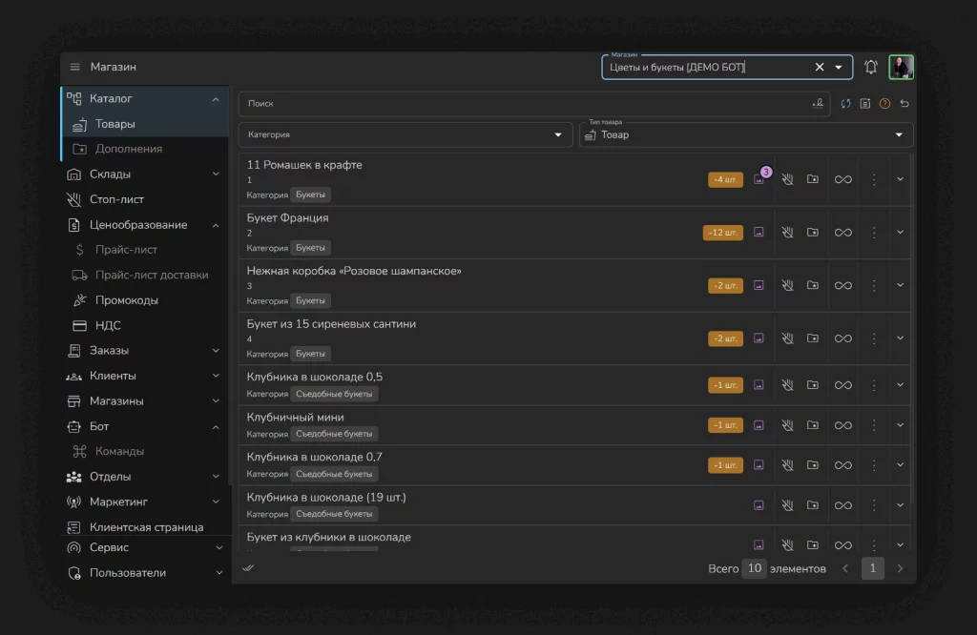Toggle select-all double checkmark at list bottom
Screen dimensions: 977x635
tap(248, 567)
